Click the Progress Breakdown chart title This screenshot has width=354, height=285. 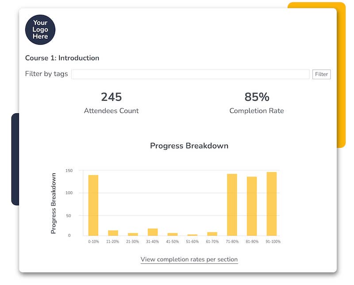[189, 146]
